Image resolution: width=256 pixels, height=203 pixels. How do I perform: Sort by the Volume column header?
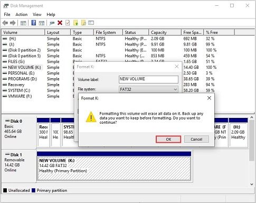tap(23, 32)
